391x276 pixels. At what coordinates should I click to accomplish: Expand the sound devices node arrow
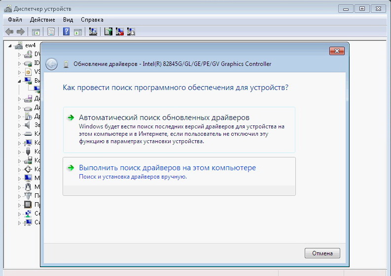19,125
